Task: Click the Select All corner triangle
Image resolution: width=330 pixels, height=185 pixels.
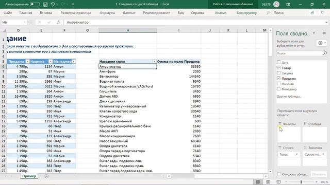Action: click(4, 30)
